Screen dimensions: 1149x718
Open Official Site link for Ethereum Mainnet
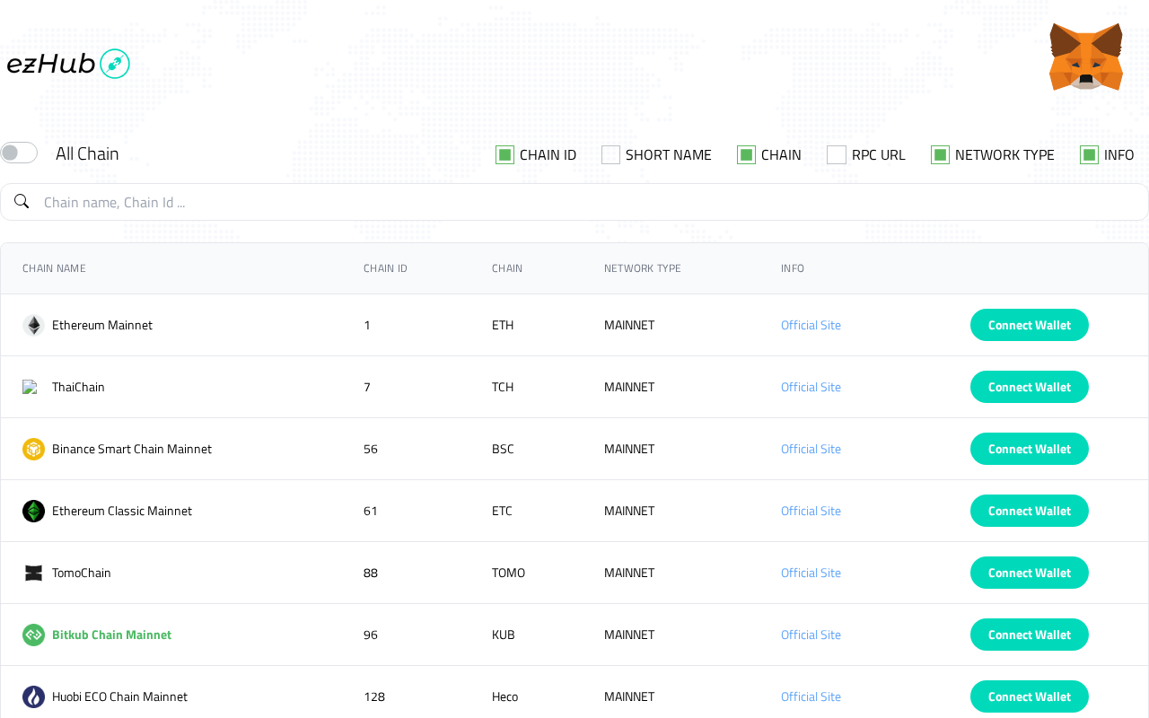[811, 325]
